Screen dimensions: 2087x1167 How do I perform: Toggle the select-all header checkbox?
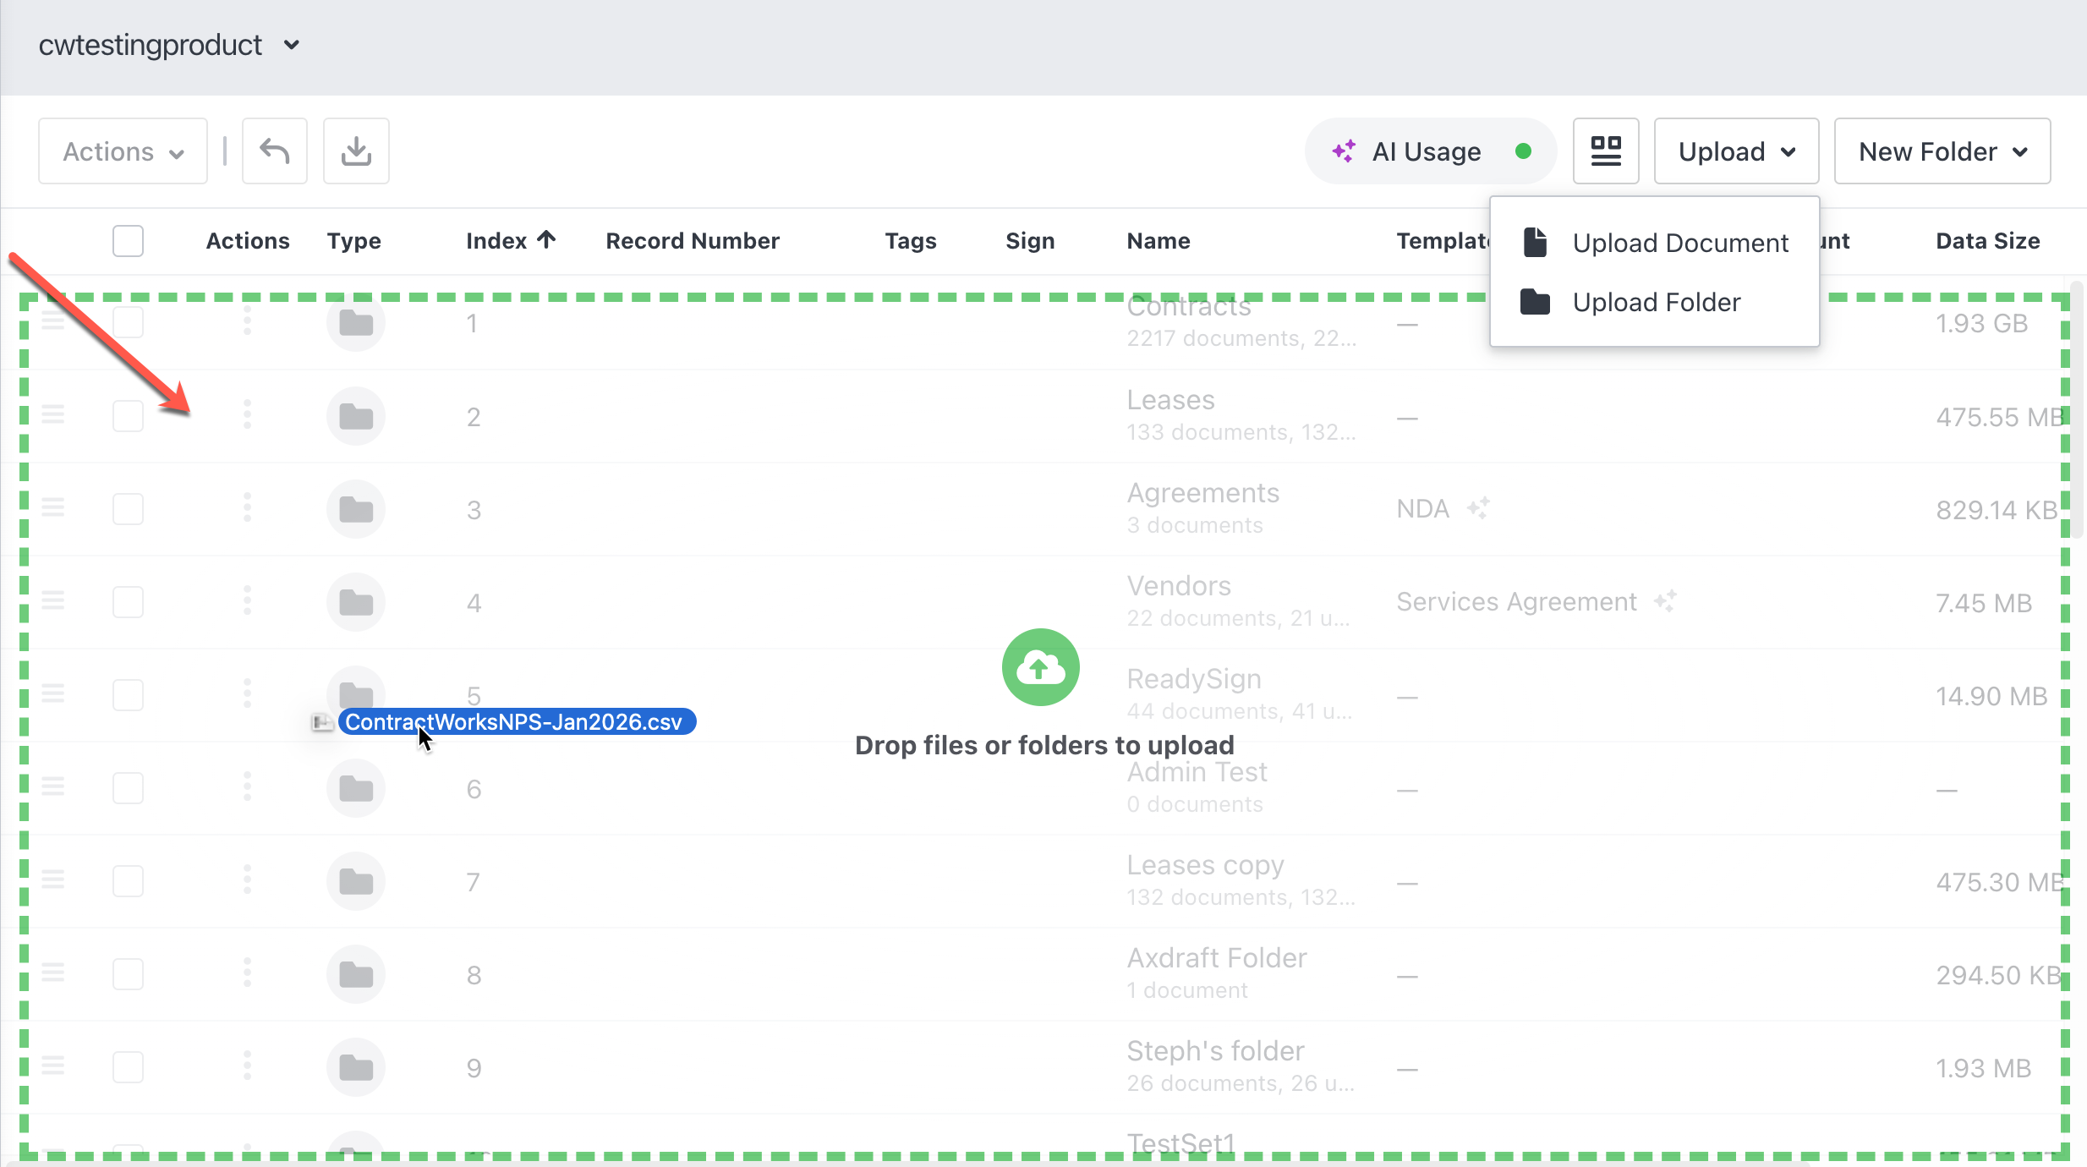coord(128,241)
